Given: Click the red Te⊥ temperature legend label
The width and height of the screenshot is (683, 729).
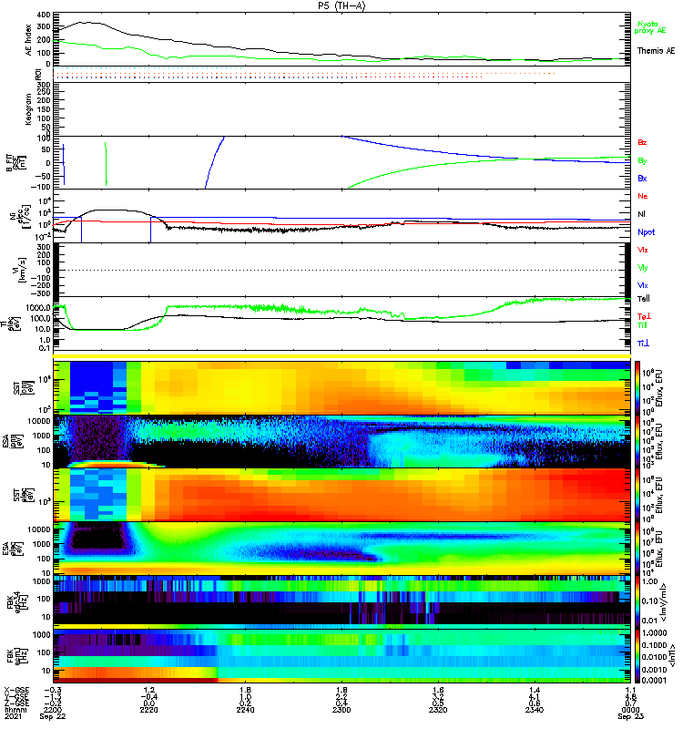Looking at the screenshot, I should click(644, 316).
